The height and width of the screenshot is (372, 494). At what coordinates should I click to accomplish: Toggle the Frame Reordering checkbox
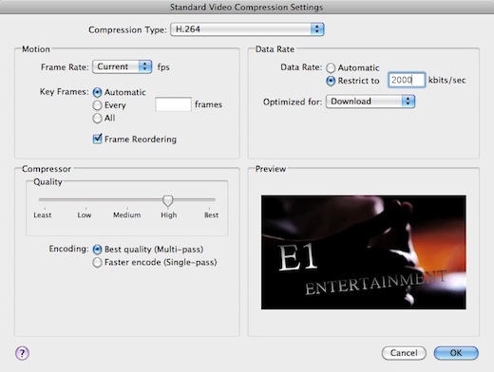tap(97, 139)
